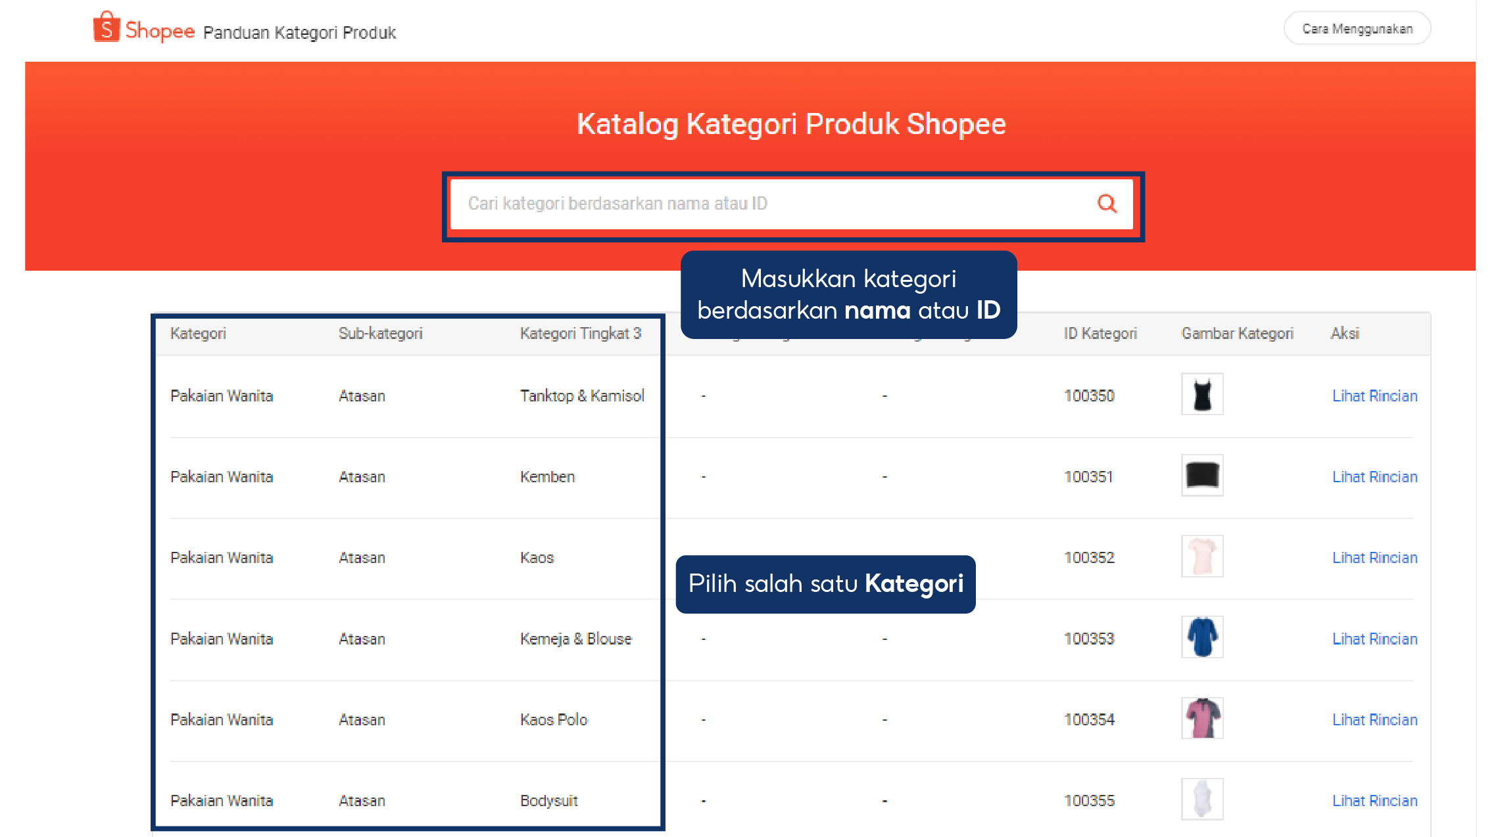Click the ID Kategori column header
Viewport: 1502px width, 837px height.
point(1100,334)
